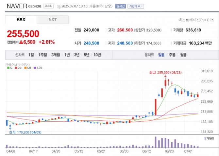Select the 일봉 daily candle chart
The width and height of the screenshot is (219, 156).
(161, 55)
